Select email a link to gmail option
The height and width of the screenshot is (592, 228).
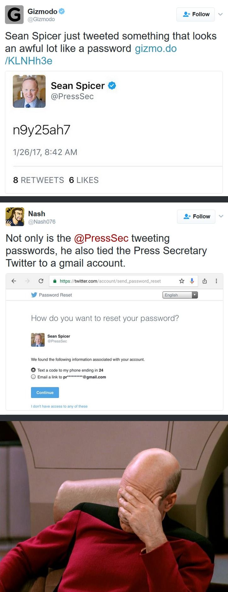[33, 377]
